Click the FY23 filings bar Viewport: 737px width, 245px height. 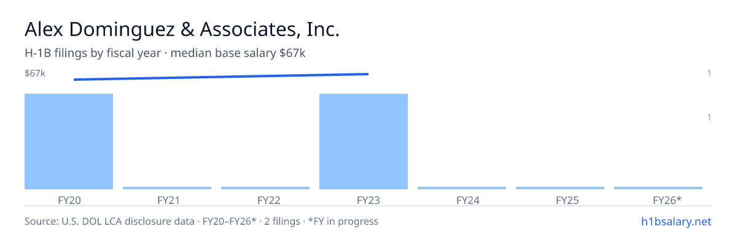(364, 141)
